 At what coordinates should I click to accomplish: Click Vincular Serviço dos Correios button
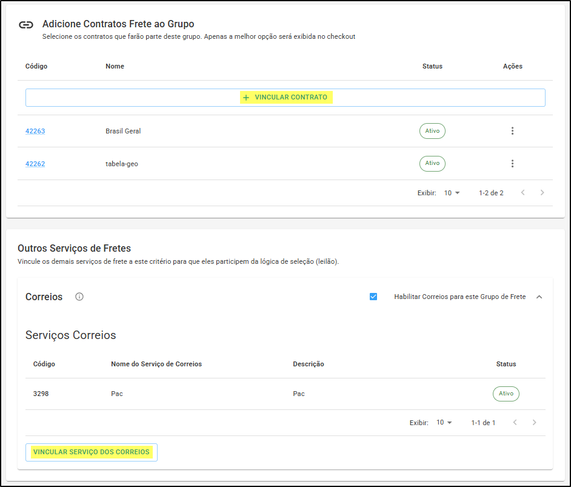coord(92,452)
